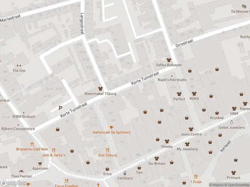Select the H&M shop icon
Viewport: 250px width, 187px height.
click(234, 108)
